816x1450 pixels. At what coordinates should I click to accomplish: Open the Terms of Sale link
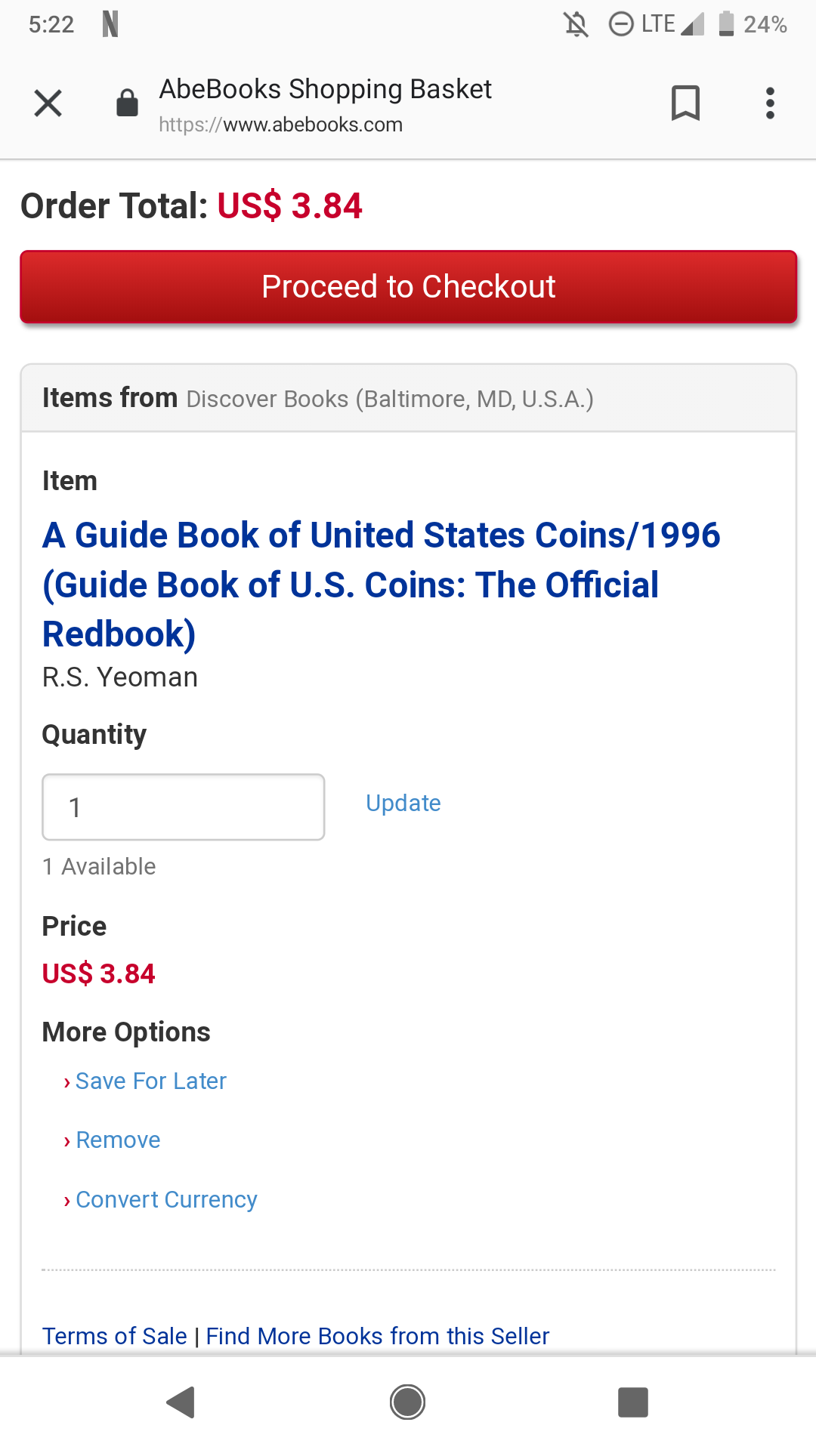click(x=115, y=1336)
